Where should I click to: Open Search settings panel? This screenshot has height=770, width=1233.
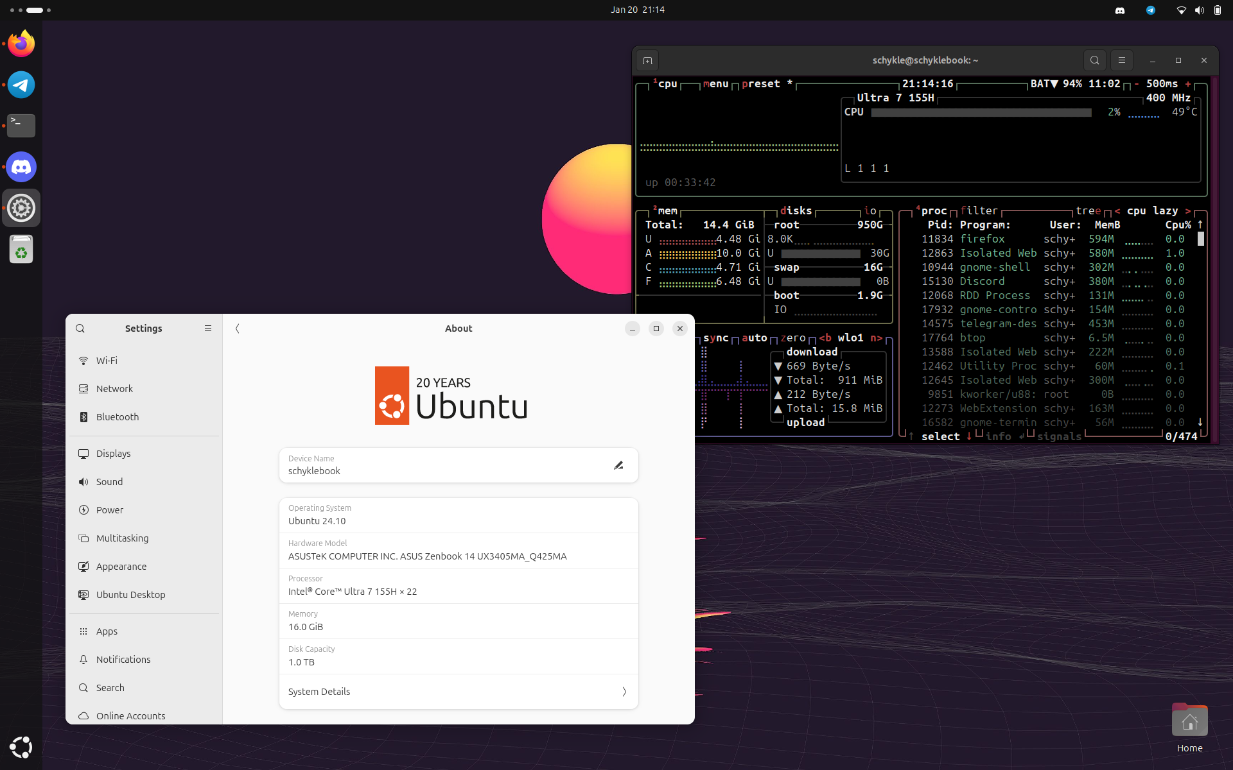tap(144, 688)
